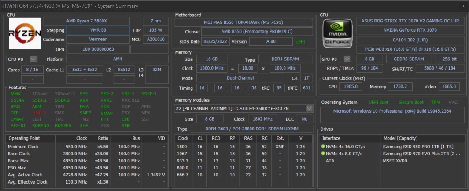
Task: Click the AM4 platform field
Action: point(118,59)
